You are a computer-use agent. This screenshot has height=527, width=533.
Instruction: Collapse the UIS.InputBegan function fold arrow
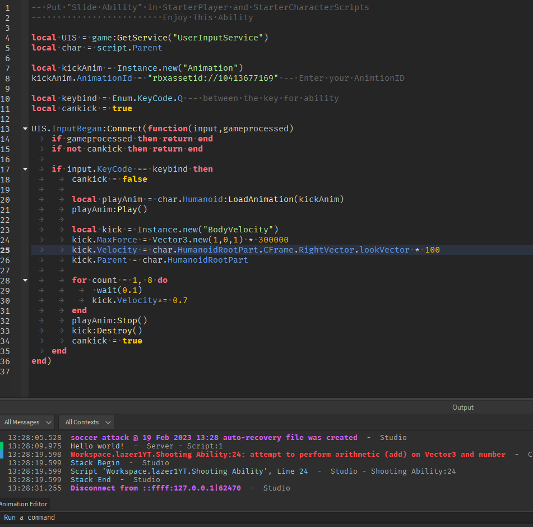[25, 129]
